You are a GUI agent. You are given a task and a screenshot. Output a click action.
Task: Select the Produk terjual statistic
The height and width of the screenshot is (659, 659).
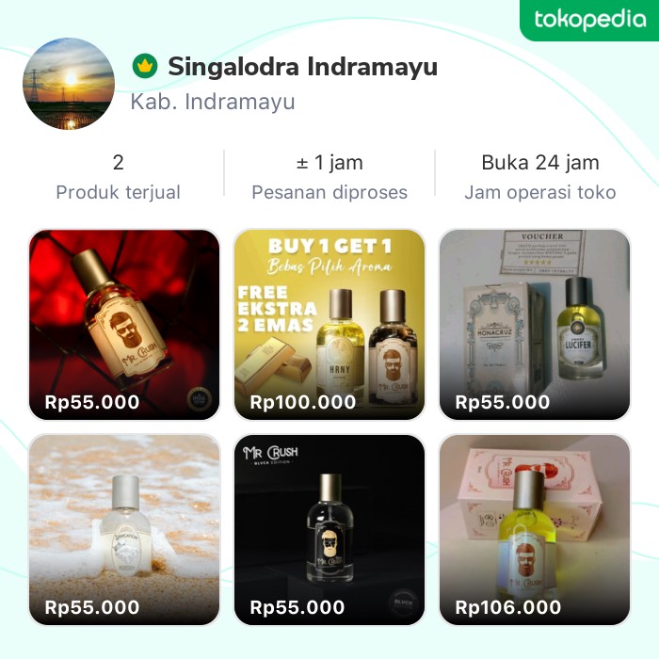click(x=118, y=177)
